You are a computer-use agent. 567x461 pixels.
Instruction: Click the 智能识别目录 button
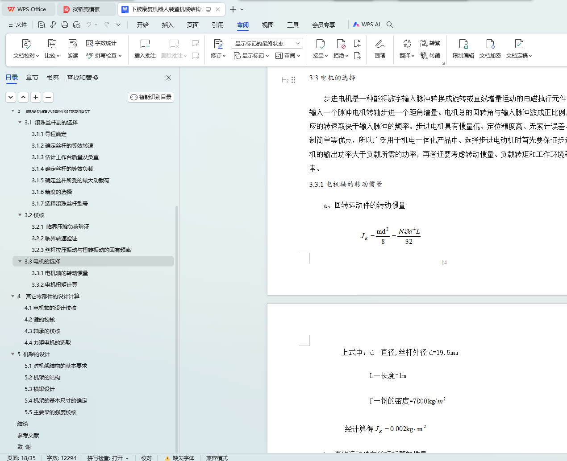(x=151, y=97)
